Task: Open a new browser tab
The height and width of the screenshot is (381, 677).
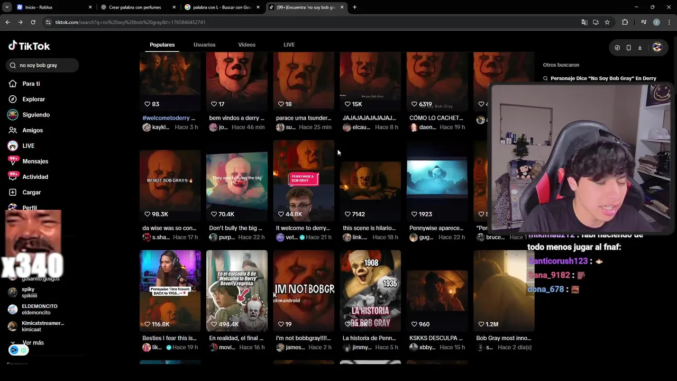Action: click(x=354, y=7)
